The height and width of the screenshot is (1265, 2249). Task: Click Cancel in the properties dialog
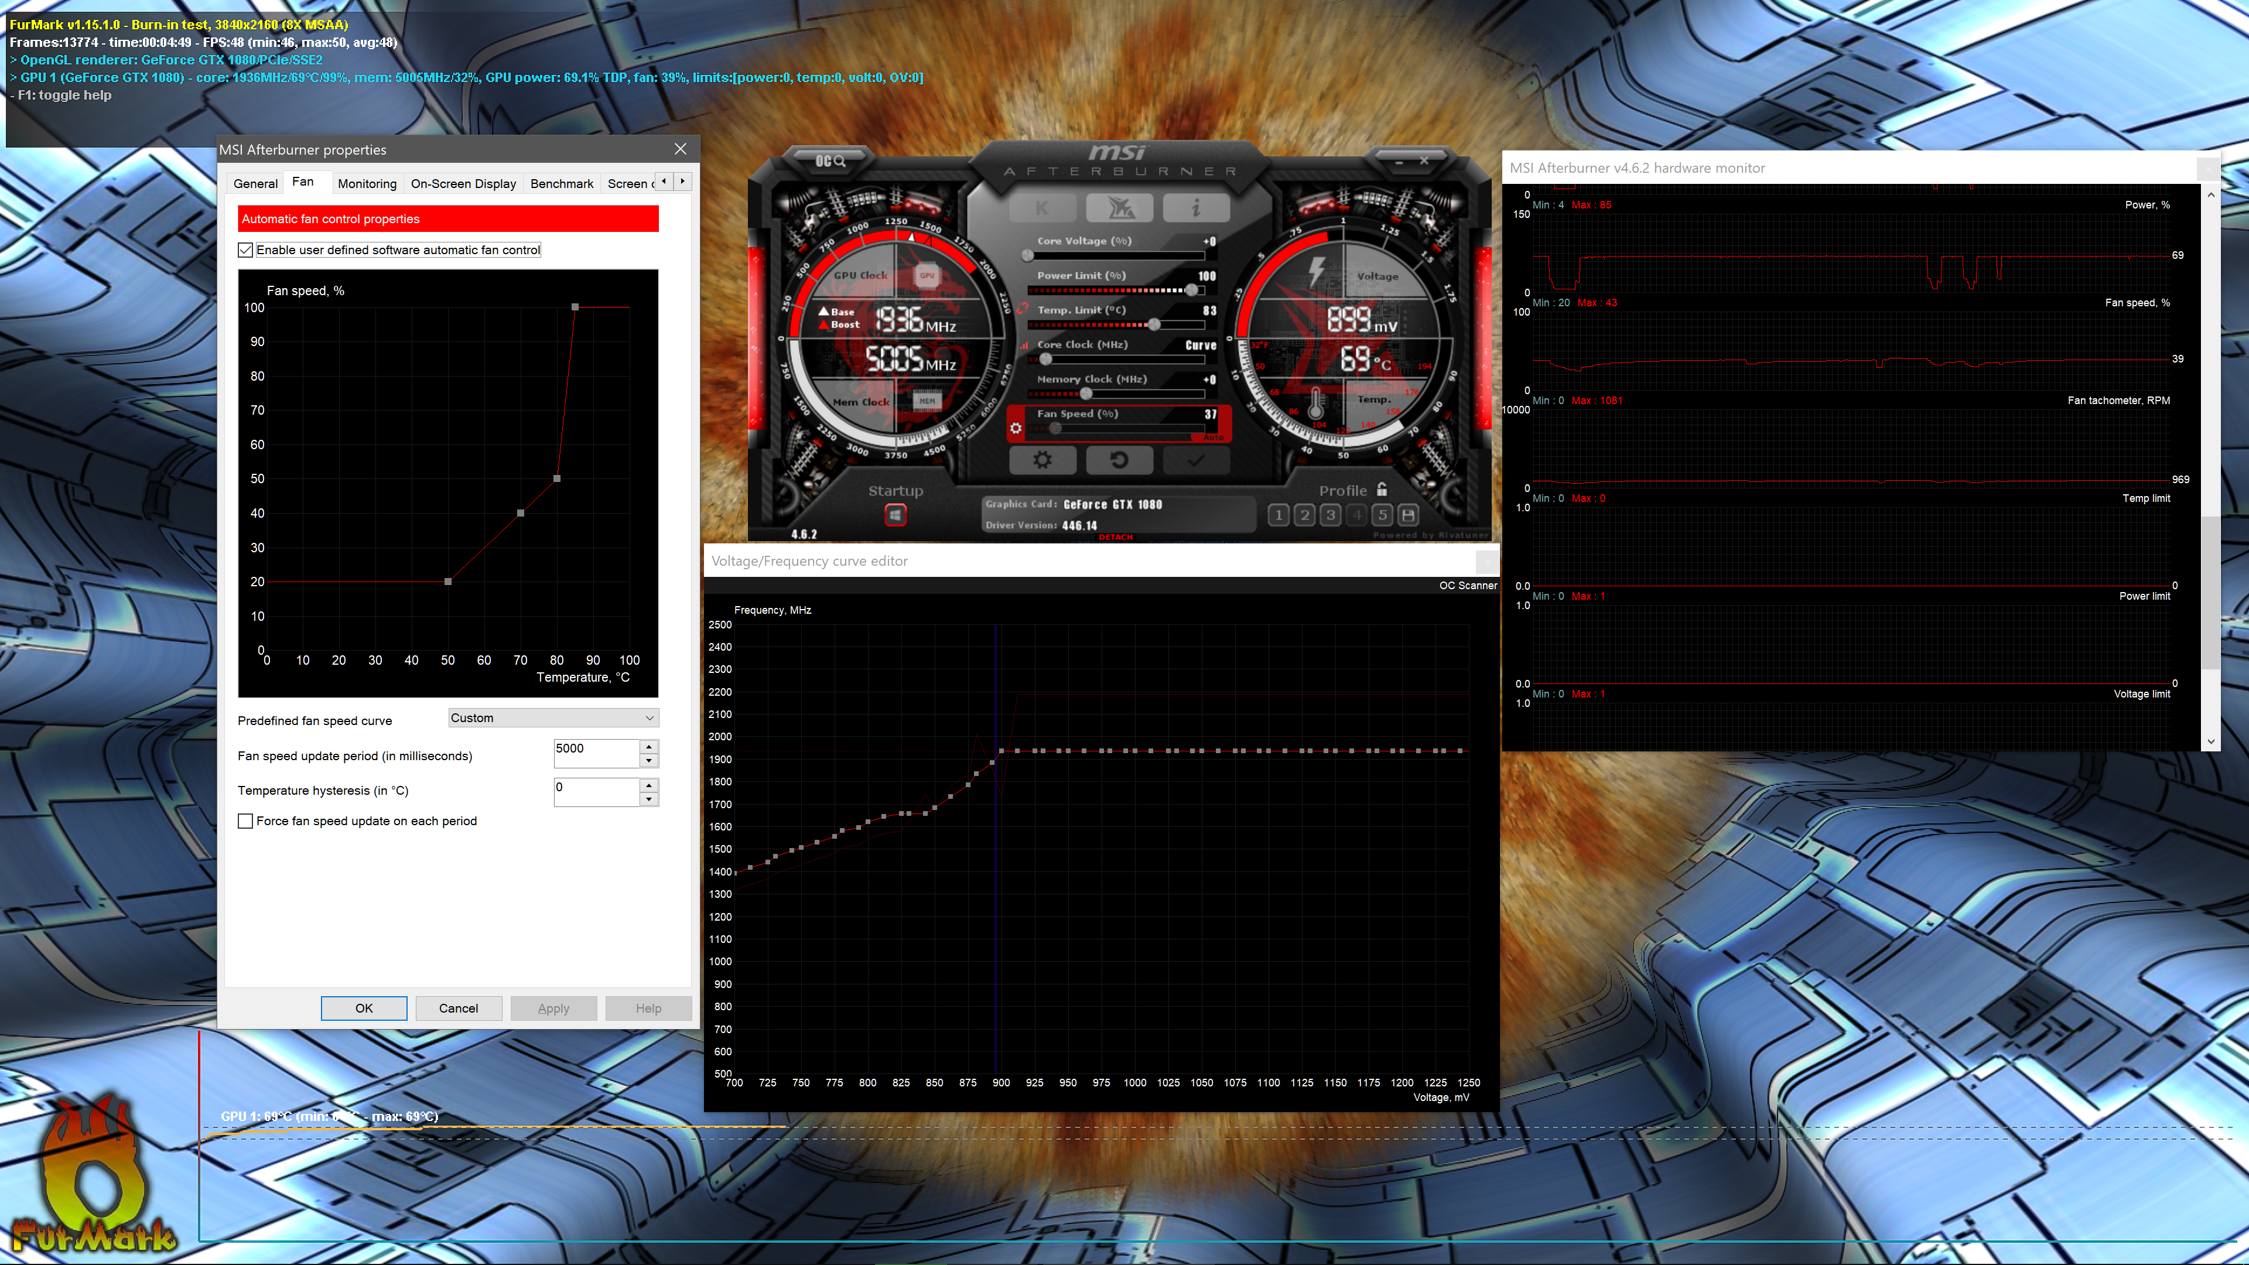pos(459,1008)
